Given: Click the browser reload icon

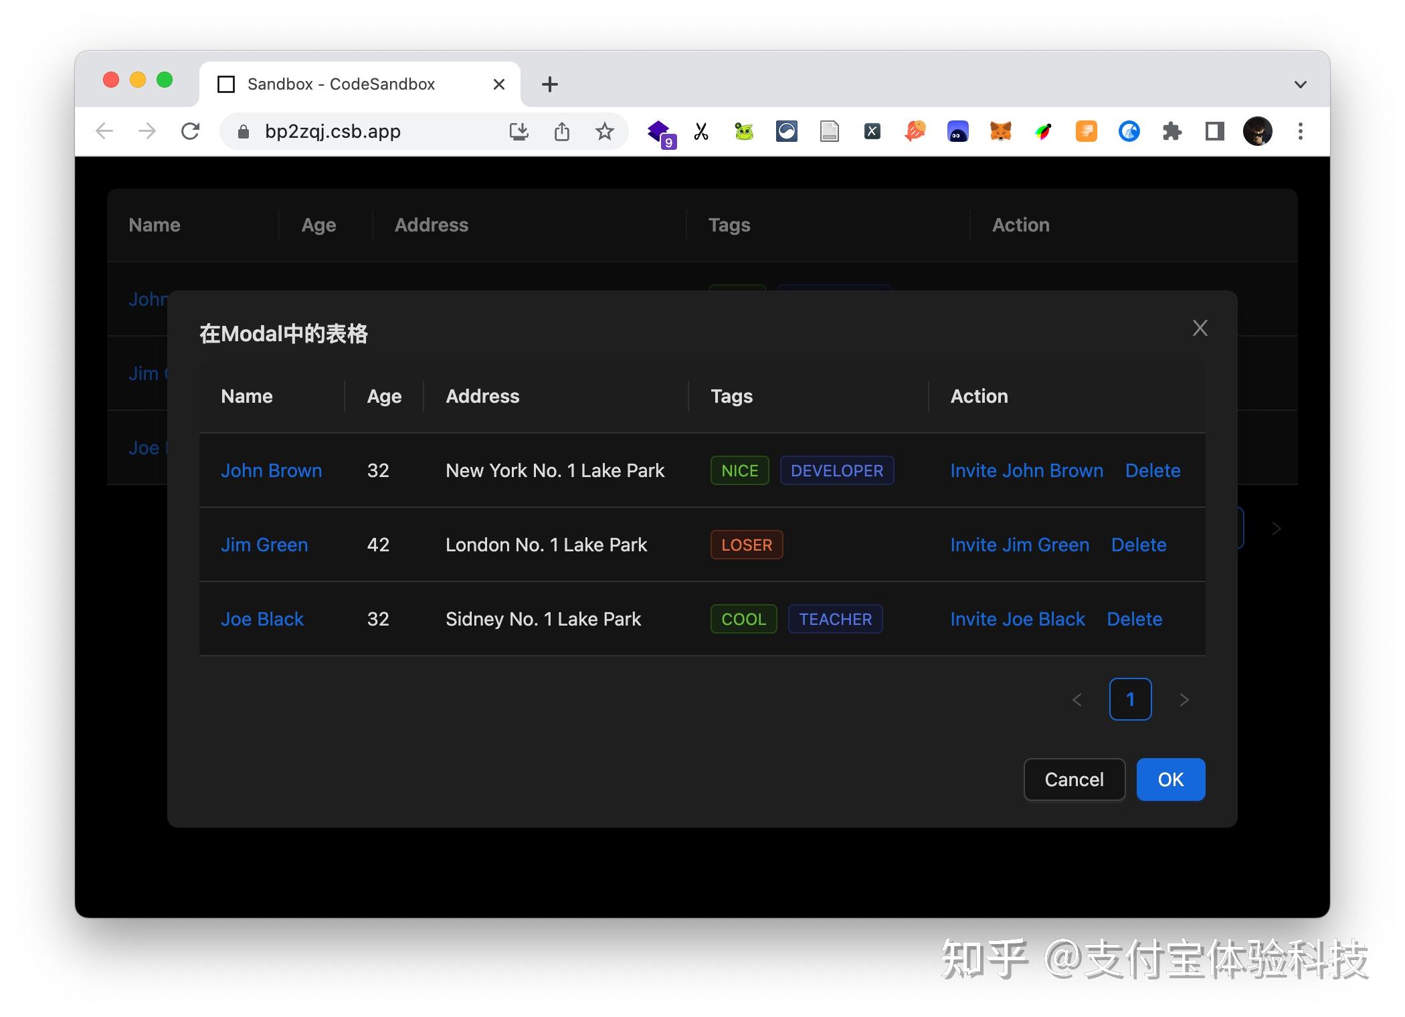Looking at the screenshot, I should click(x=191, y=131).
